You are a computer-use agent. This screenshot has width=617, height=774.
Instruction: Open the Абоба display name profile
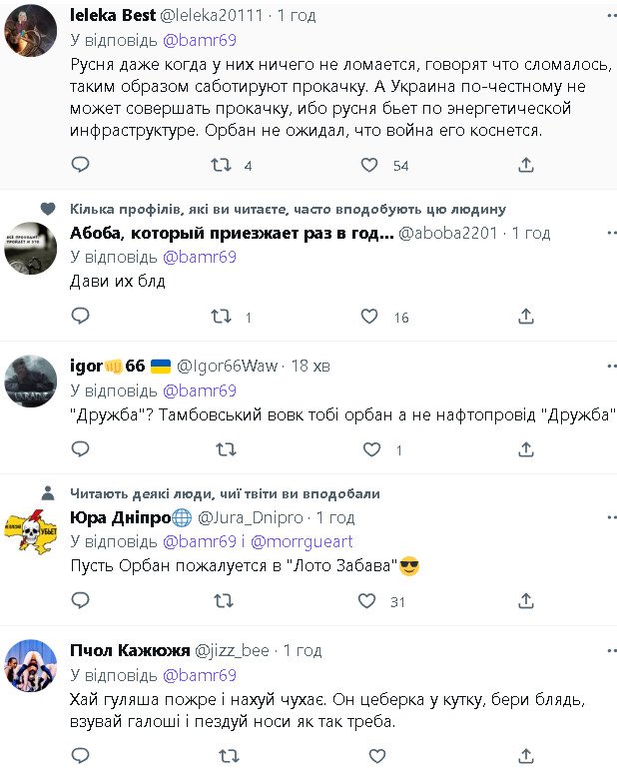(232, 233)
